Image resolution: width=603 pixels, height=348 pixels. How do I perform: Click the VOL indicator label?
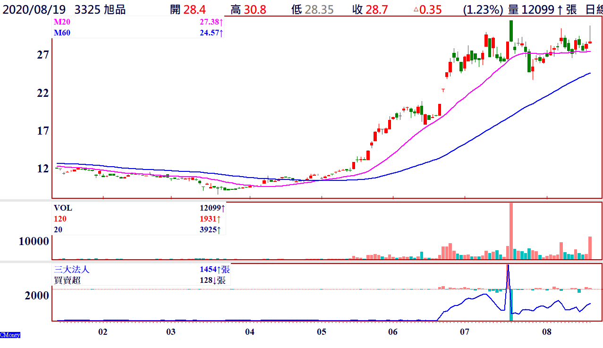coord(63,208)
